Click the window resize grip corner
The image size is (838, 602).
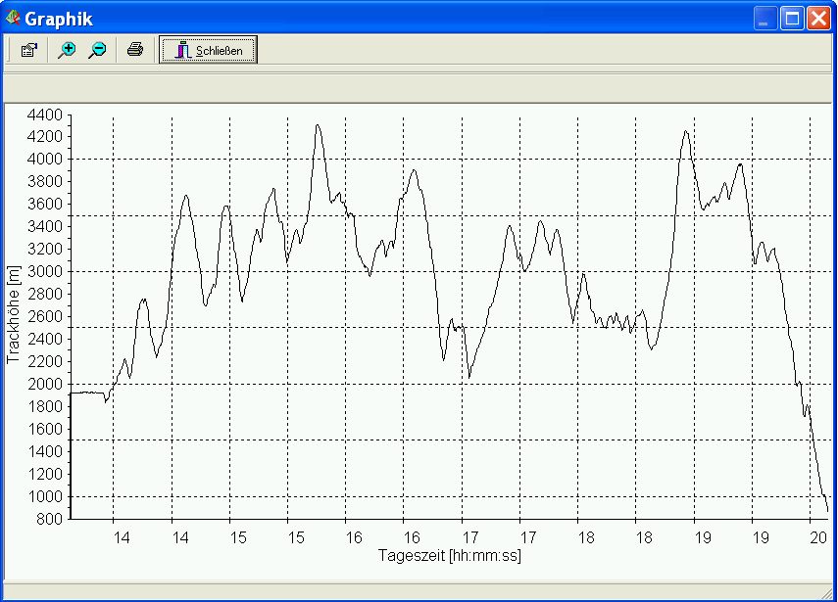pos(828,592)
